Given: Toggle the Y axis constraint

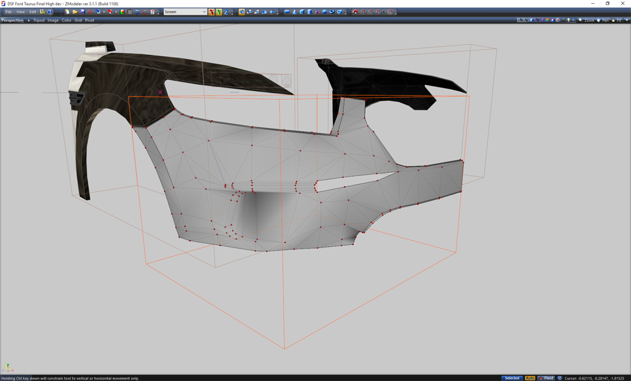Looking at the screenshot, I should [219, 12].
